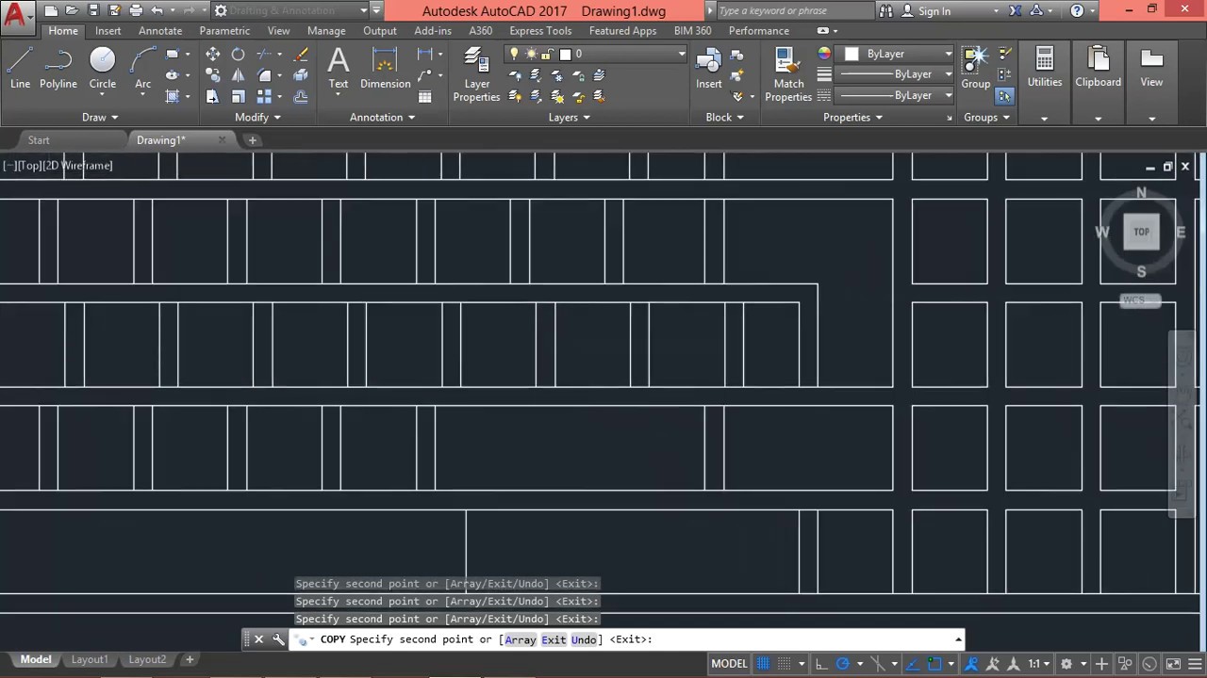Screen dimensions: 1207x678
Task: Click the Mirror tool icon
Action: (x=239, y=75)
